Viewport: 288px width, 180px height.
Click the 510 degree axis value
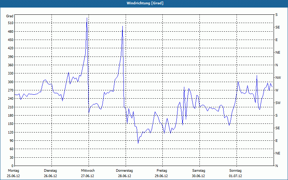[x=11, y=23]
